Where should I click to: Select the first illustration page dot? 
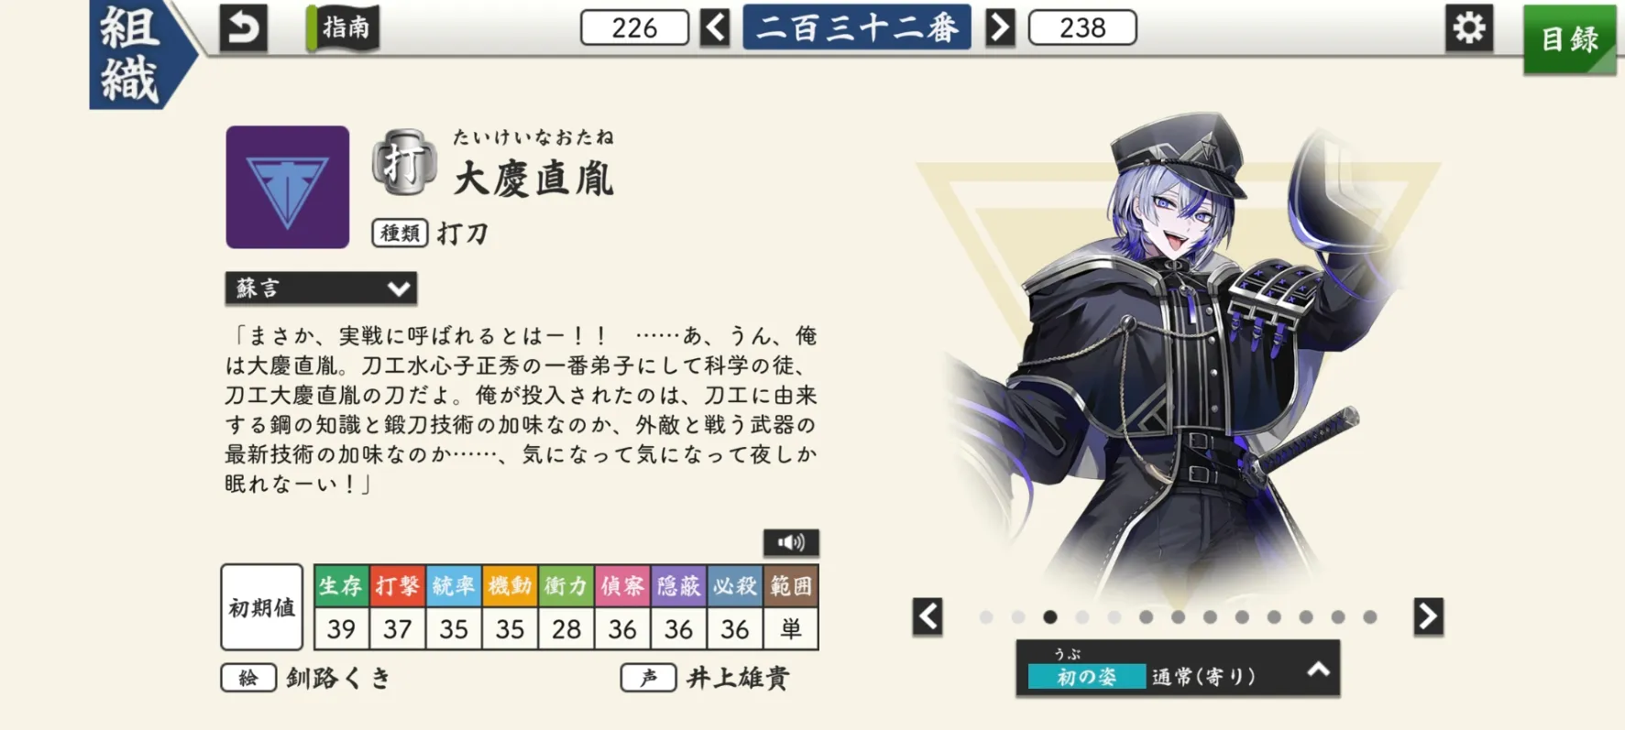[986, 617]
